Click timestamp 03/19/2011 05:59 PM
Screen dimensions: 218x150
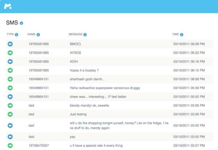[189, 88]
